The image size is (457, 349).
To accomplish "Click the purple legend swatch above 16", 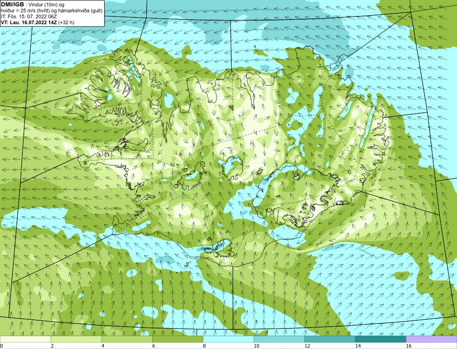I will pos(431,339).
